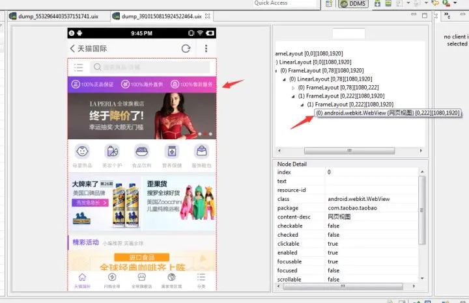Switch to the dump_5532964403537151741.uix tab
Screen dimensions: 469x303
(x=53, y=16)
